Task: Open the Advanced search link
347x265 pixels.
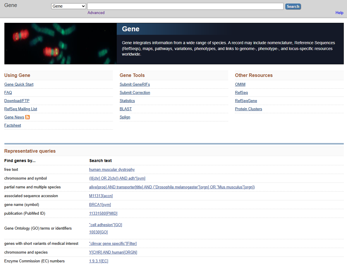Action: pos(96,13)
